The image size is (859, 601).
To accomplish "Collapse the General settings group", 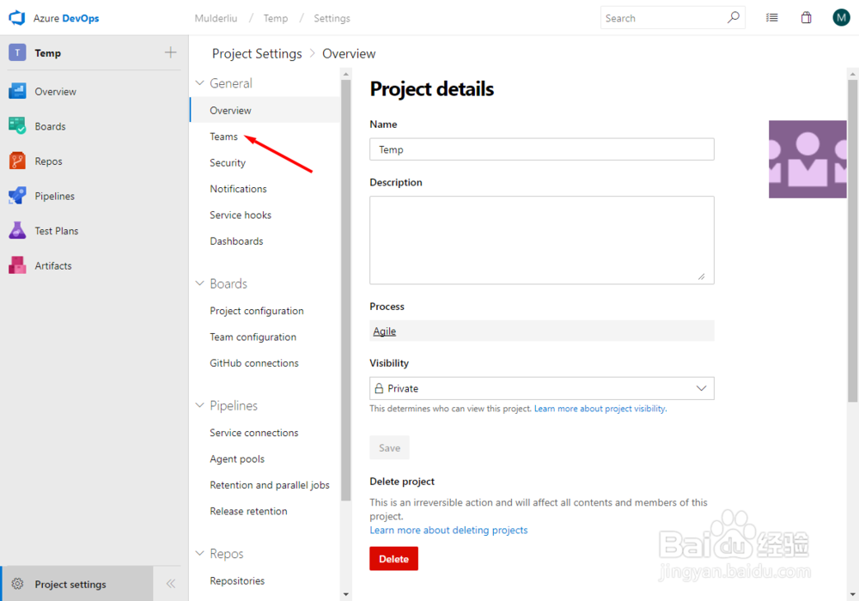I will 201,82.
